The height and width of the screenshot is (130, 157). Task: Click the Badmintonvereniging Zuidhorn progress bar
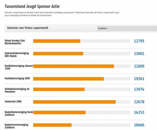(81, 125)
